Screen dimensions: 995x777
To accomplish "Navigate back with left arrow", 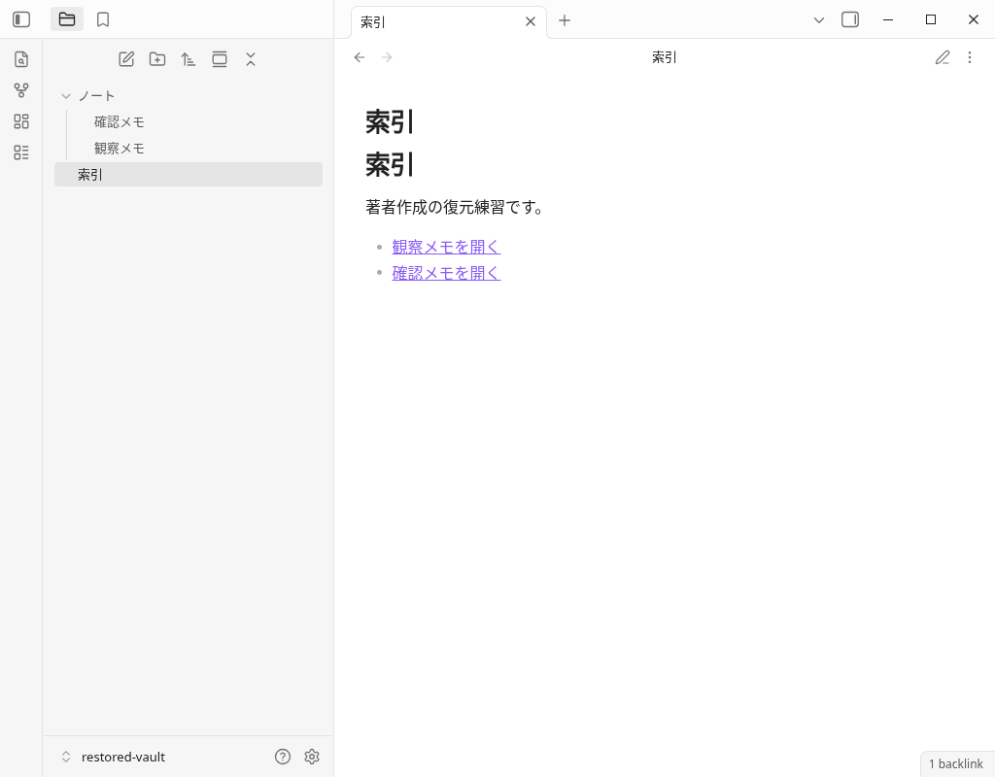I will 360,57.
